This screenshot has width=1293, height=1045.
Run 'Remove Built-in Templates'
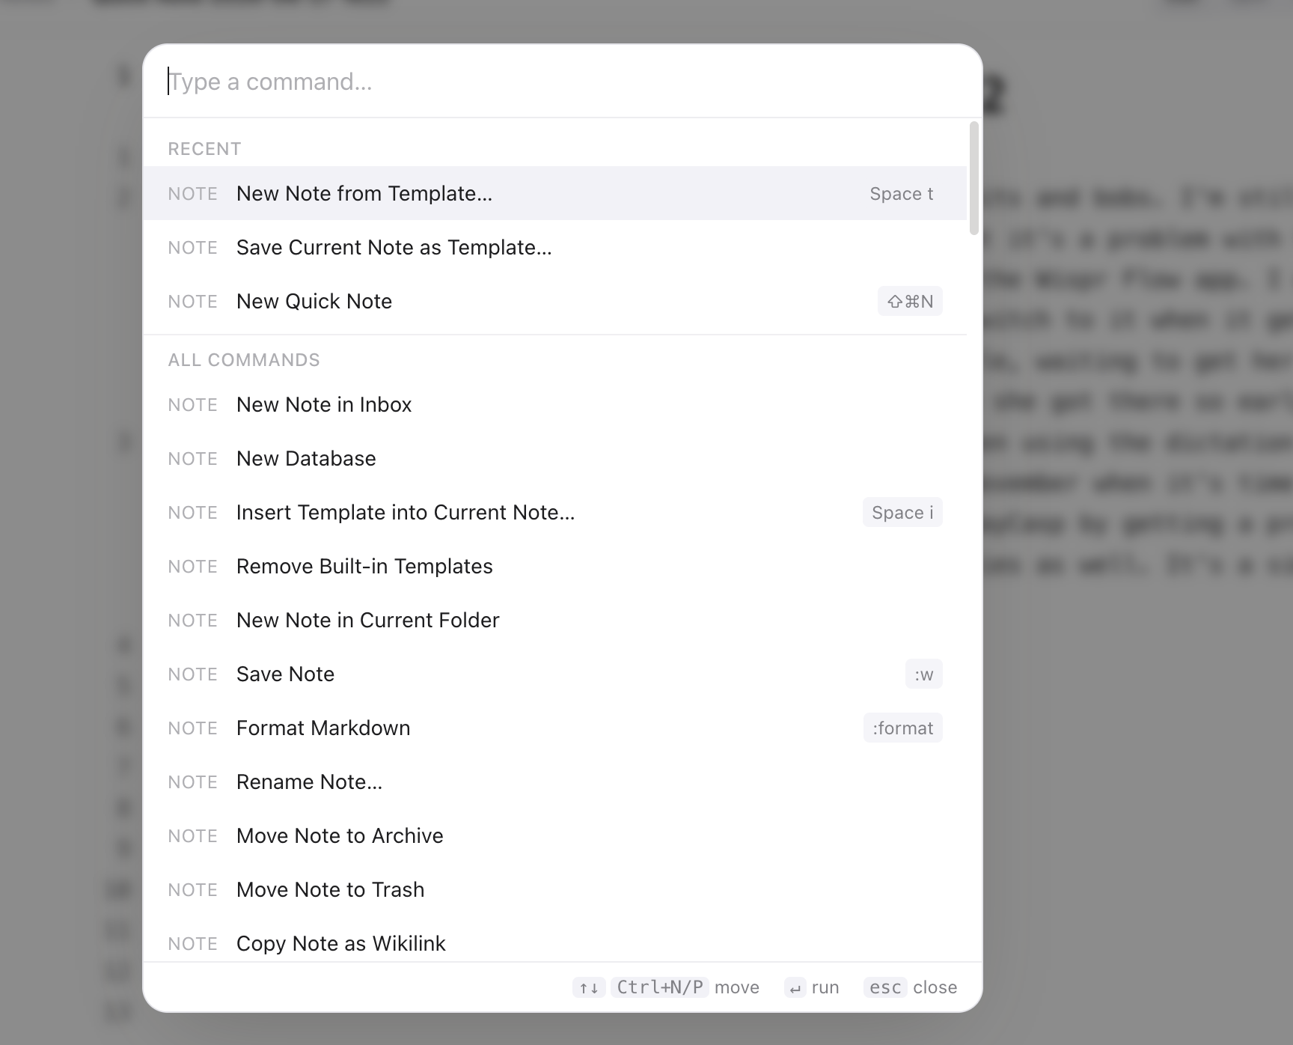[554, 566]
